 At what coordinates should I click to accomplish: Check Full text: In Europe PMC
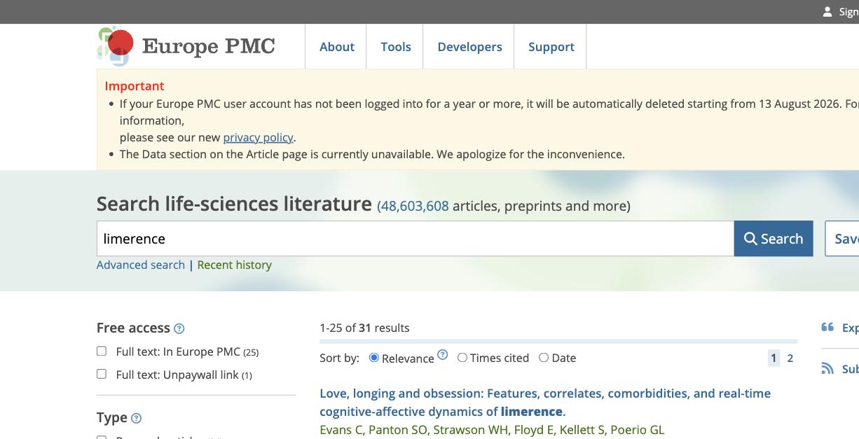point(102,351)
